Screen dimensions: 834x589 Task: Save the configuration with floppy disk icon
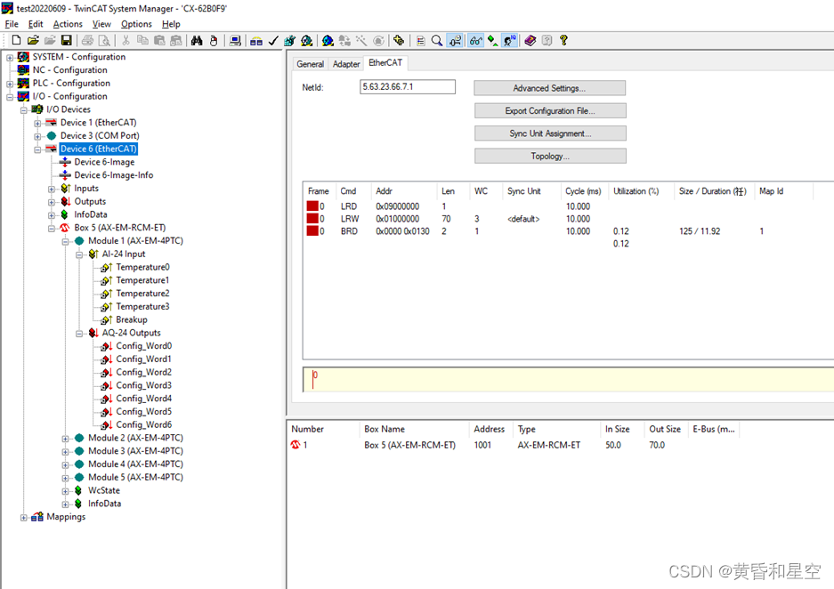67,40
